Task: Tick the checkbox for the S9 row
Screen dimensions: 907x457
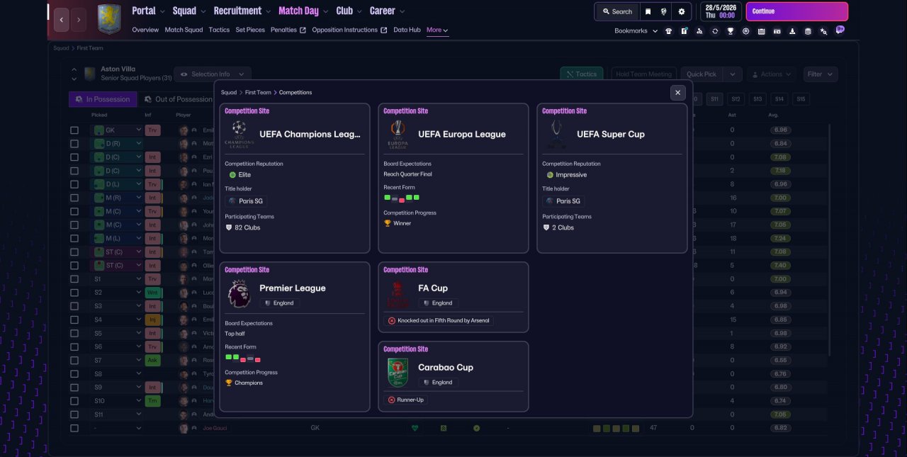Action: [74, 388]
